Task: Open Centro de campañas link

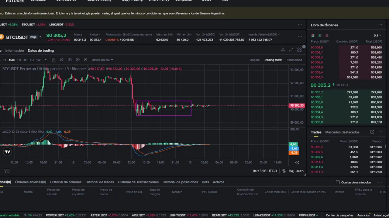Action: coord(339,215)
